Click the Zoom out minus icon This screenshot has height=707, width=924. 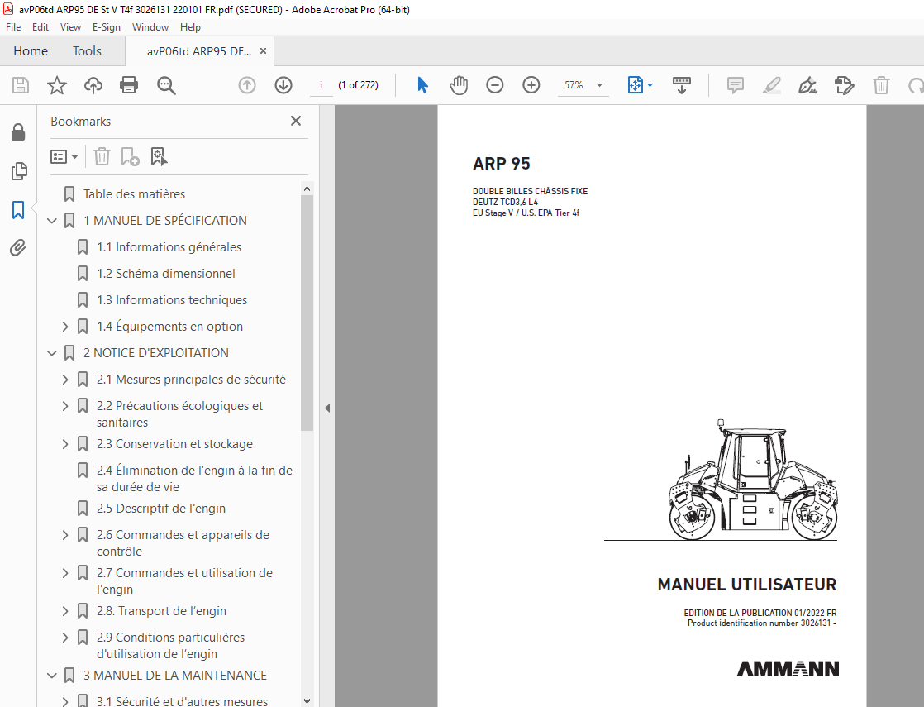point(495,85)
